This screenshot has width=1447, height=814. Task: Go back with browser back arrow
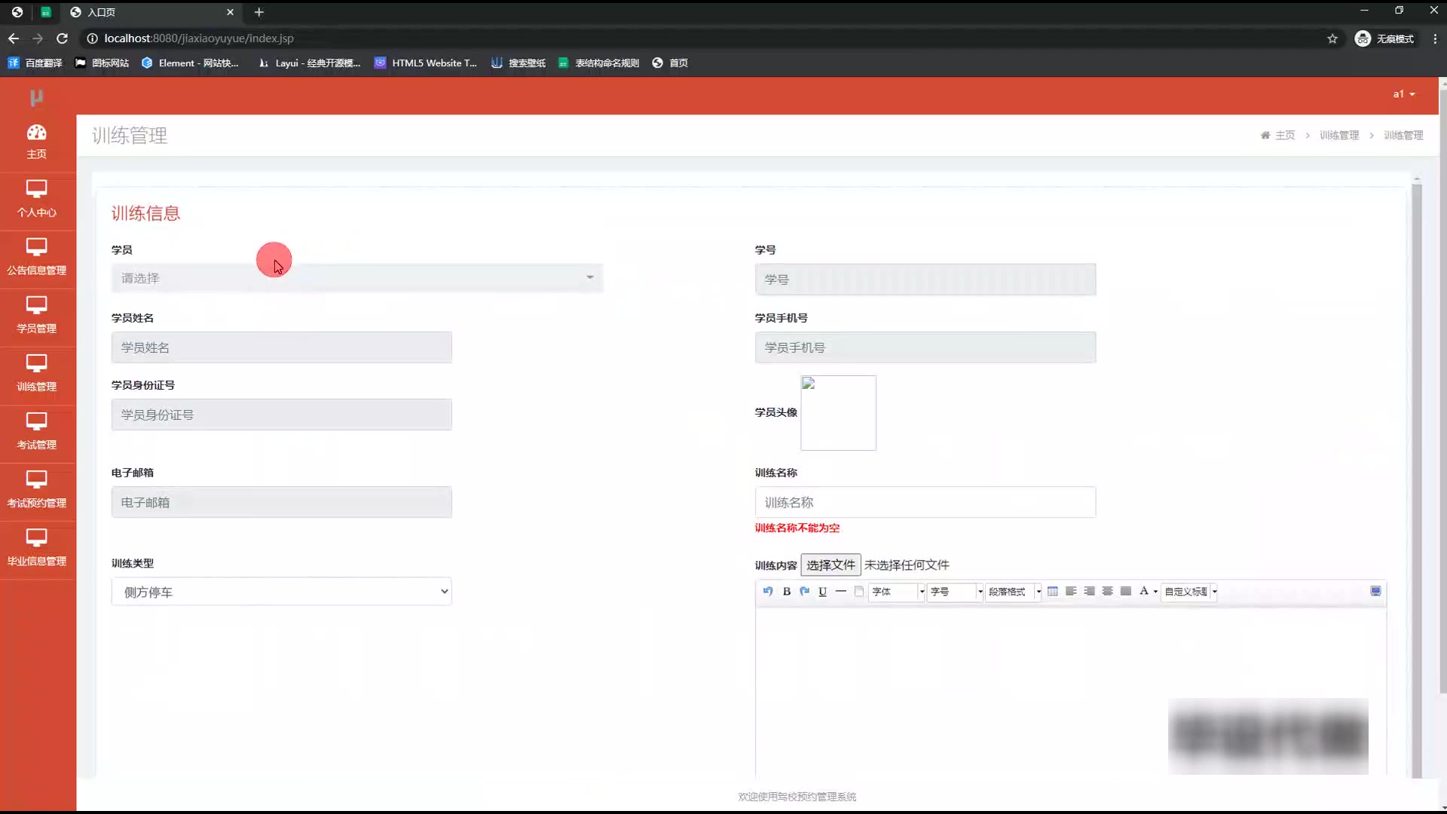14,38
